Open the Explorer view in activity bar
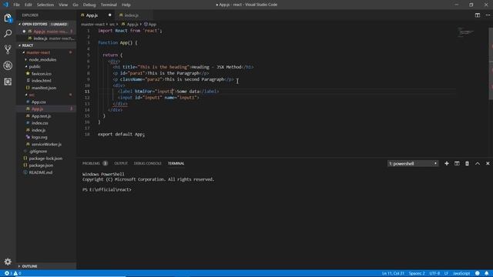Screen dimensions: 493x277 [x=8, y=18]
